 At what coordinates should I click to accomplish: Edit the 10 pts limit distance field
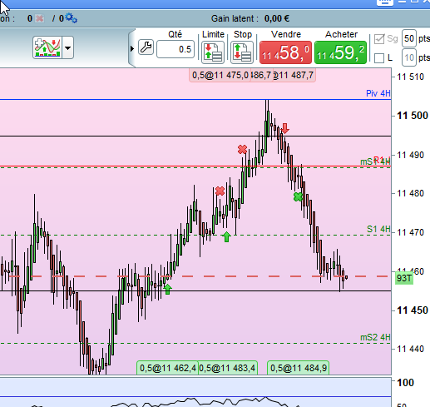point(409,57)
